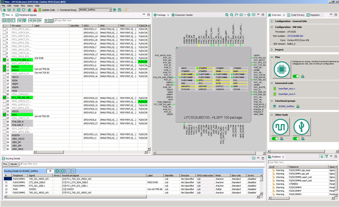
Task: Delete selected row with X icon in Routing Details
Action: (x=62, y=171)
